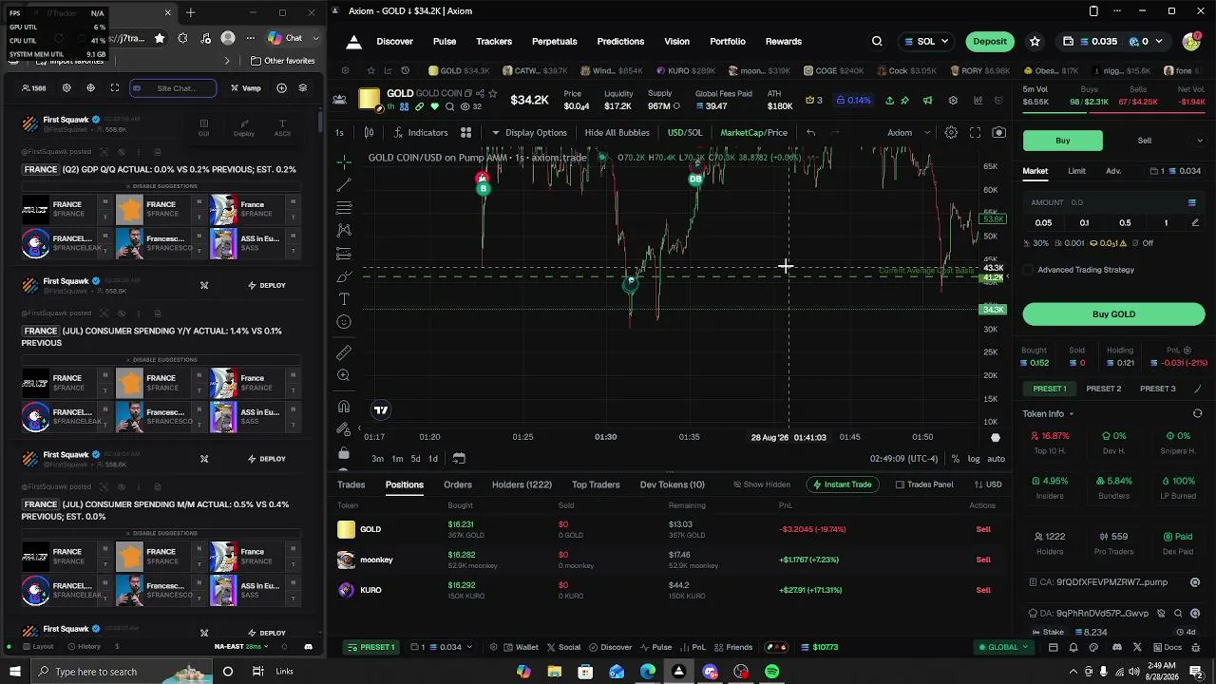Open File Explorer from the taskbar

point(554,672)
